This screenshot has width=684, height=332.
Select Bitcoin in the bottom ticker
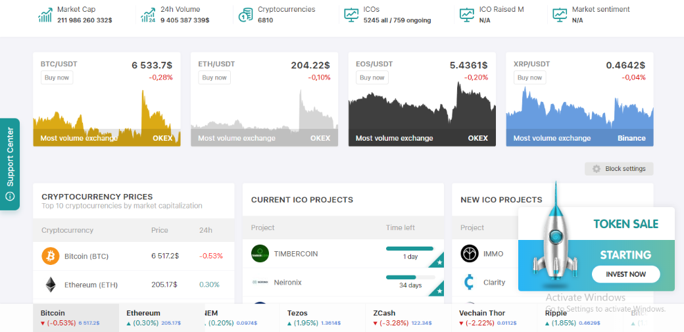pos(76,318)
